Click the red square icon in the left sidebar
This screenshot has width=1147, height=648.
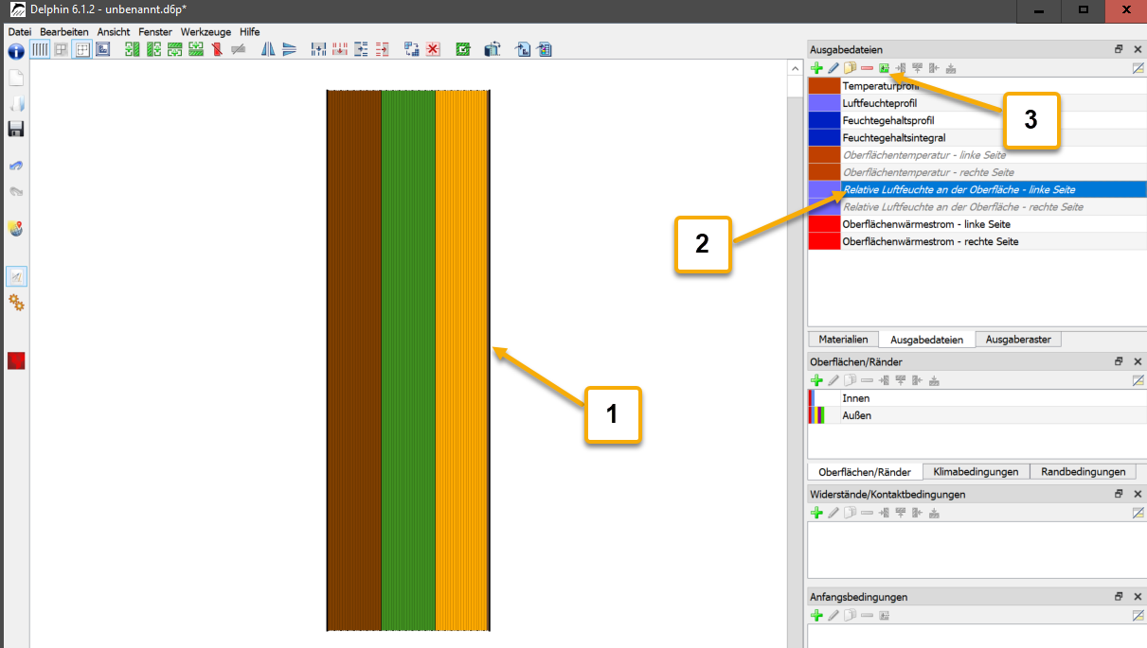coord(15,360)
